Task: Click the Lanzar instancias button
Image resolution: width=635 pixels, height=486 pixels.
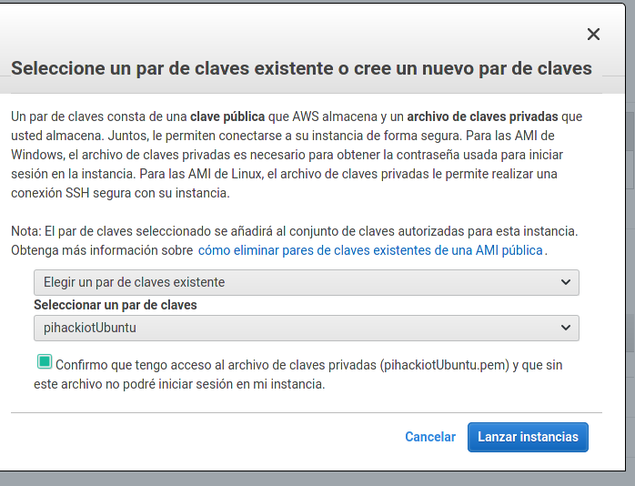Action: [x=528, y=437]
